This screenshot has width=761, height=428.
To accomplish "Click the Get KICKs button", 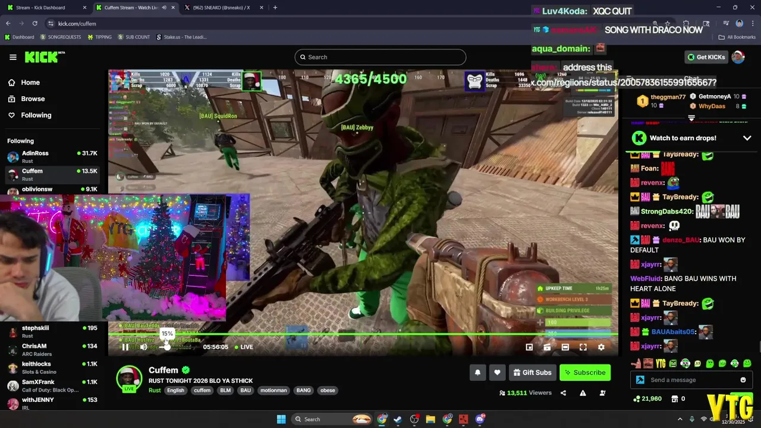I will click(x=706, y=57).
